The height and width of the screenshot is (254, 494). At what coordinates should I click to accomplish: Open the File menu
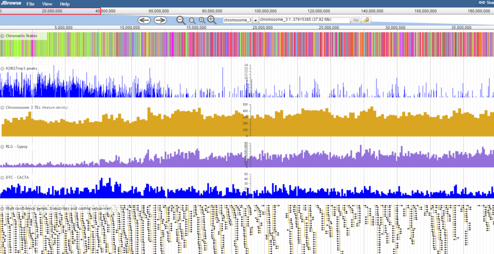30,4
